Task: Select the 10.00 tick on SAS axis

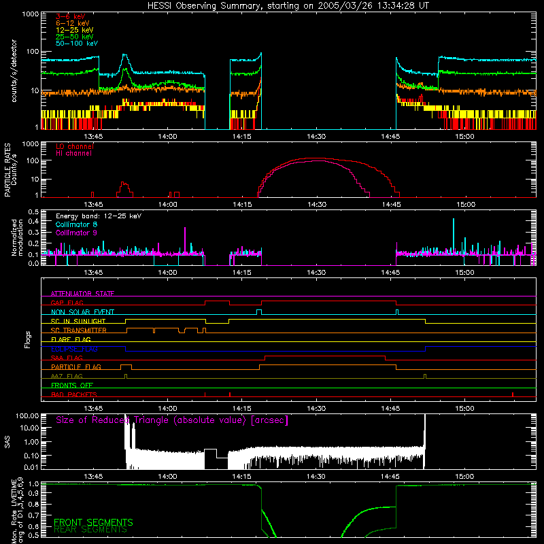Action: (x=29, y=428)
